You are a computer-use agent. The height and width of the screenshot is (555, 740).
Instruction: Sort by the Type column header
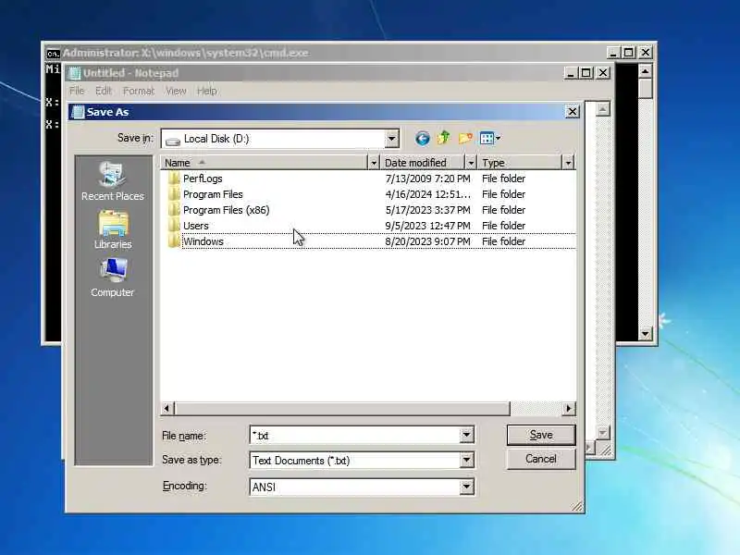520,163
